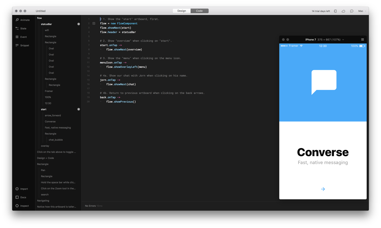381x228 pixels.
Task: Open the State tool in sidebar
Action: click(x=21, y=28)
